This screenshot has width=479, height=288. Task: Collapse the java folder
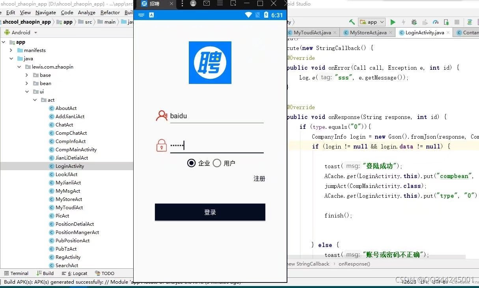[x=11, y=59]
